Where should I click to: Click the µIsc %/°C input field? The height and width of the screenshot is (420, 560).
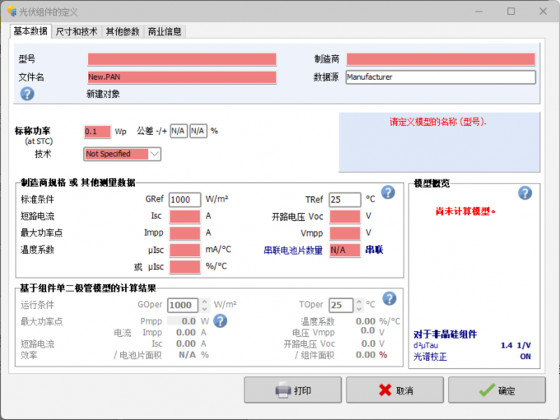[184, 267]
